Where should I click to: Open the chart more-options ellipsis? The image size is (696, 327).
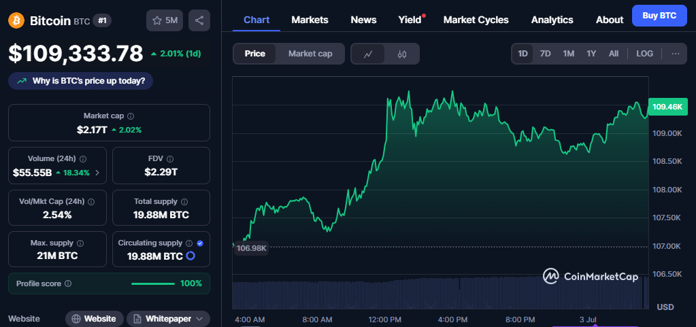pyautogui.click(x=675, y=54)
